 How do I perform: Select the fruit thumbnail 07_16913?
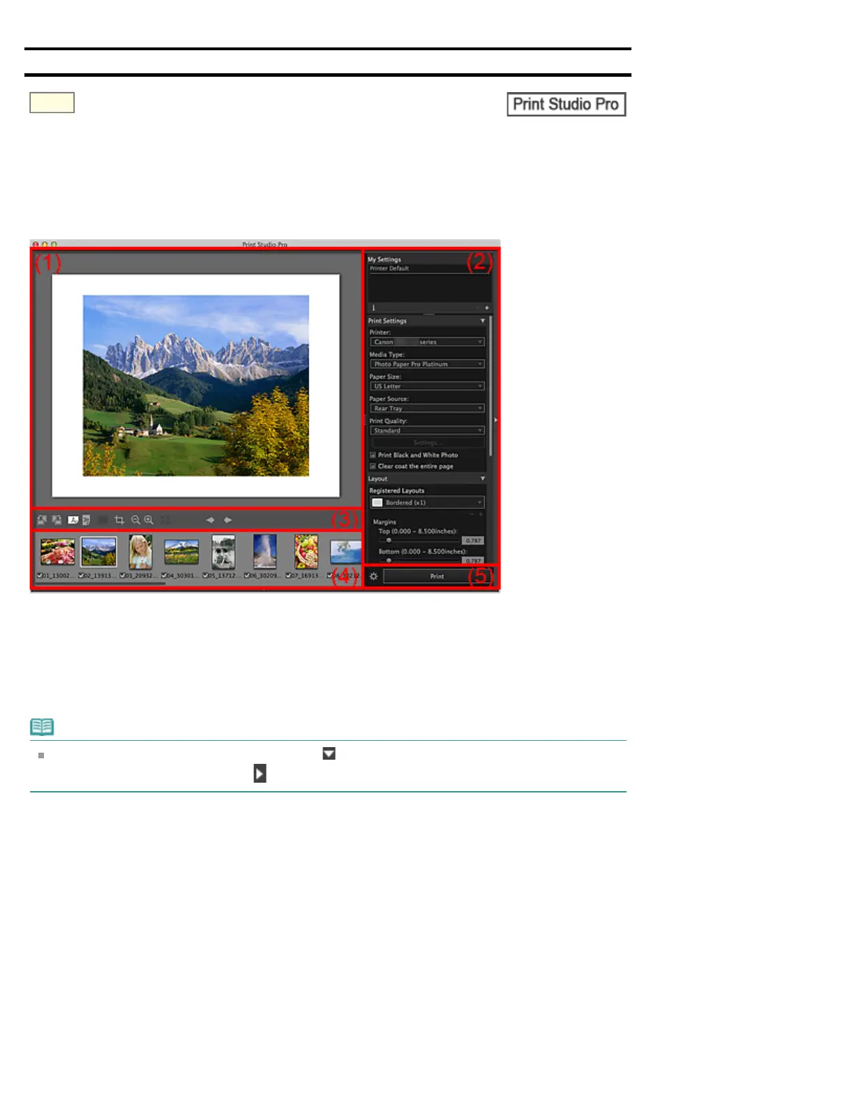coord(306,552)
